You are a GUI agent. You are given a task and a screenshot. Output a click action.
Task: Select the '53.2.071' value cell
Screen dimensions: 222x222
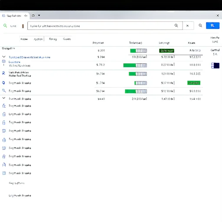pos(195,57)
